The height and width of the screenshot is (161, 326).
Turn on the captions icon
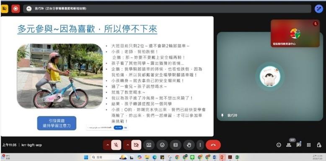[176, 145]
